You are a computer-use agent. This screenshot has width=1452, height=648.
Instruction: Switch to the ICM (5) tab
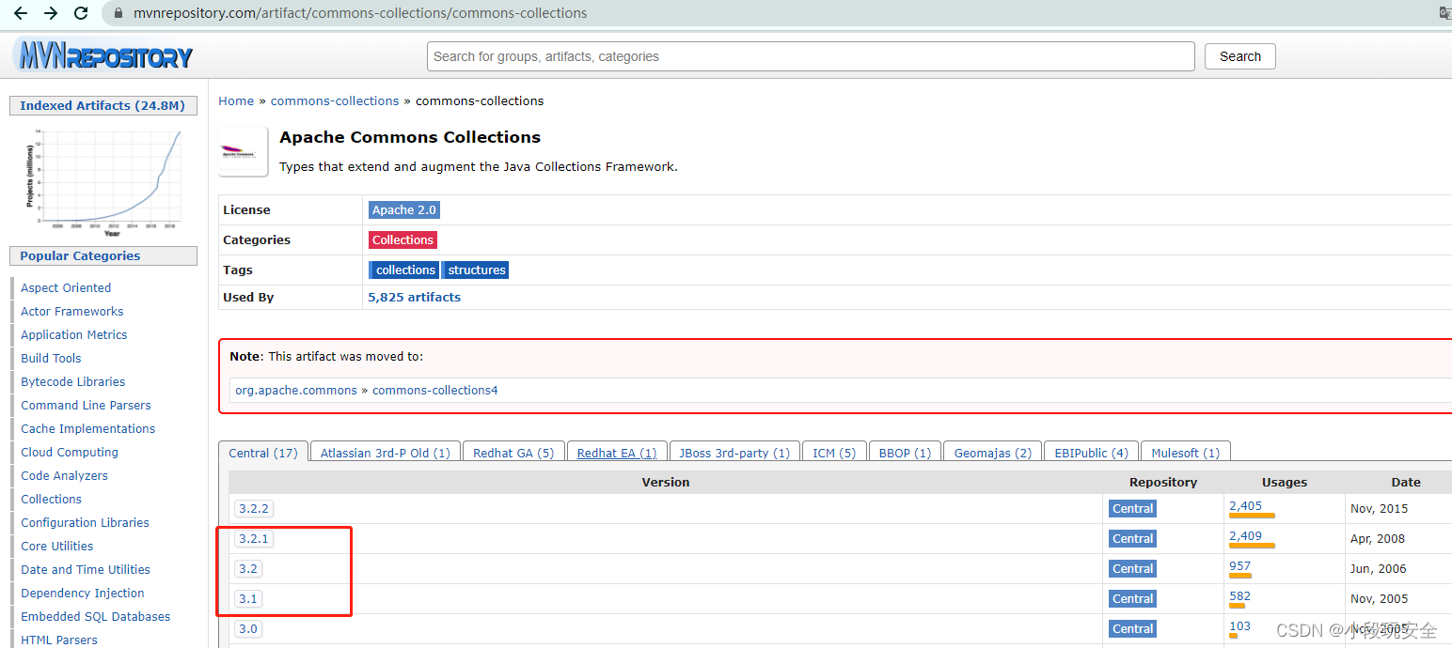(x=834, y=453)
